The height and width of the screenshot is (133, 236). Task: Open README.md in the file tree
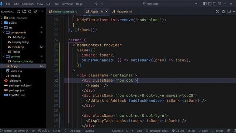(17, 95)
